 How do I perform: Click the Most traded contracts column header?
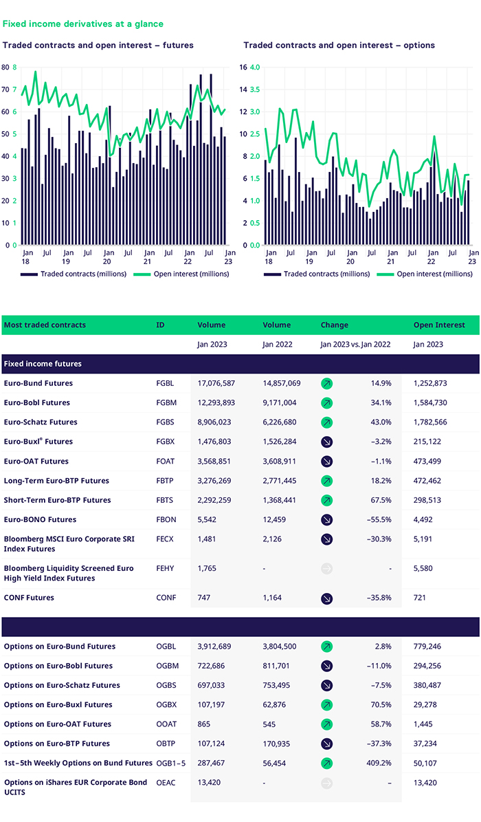click(45, 325)
